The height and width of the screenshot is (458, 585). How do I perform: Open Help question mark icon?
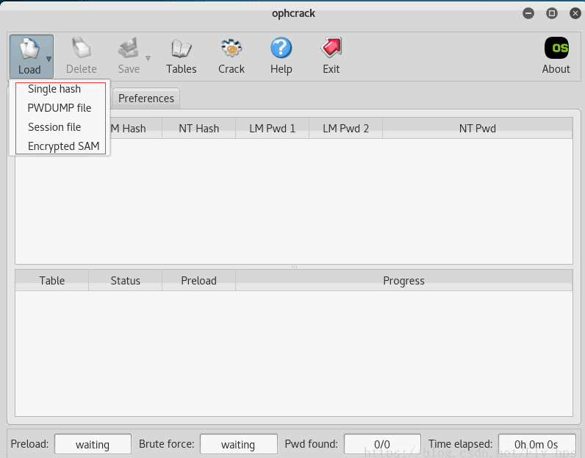click(x=281, y=48)
